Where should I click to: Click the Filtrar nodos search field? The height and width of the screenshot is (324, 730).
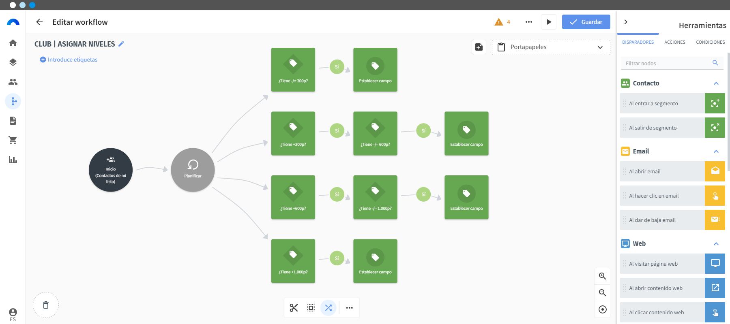click(x=672, y=63)
